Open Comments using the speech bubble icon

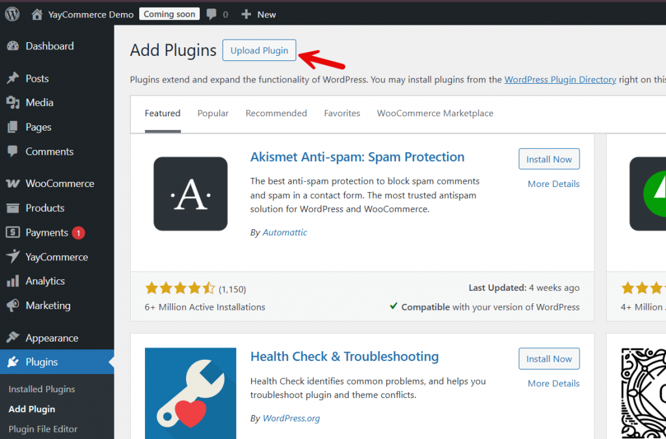click(14, 151)
